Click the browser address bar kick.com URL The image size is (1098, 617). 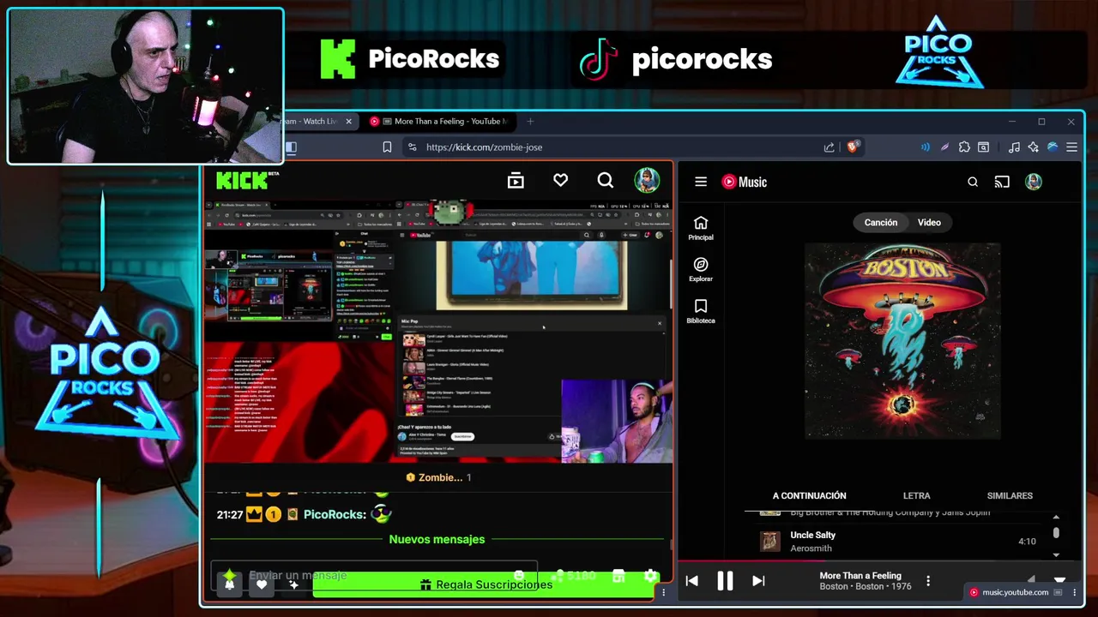[x=484, y=147]
